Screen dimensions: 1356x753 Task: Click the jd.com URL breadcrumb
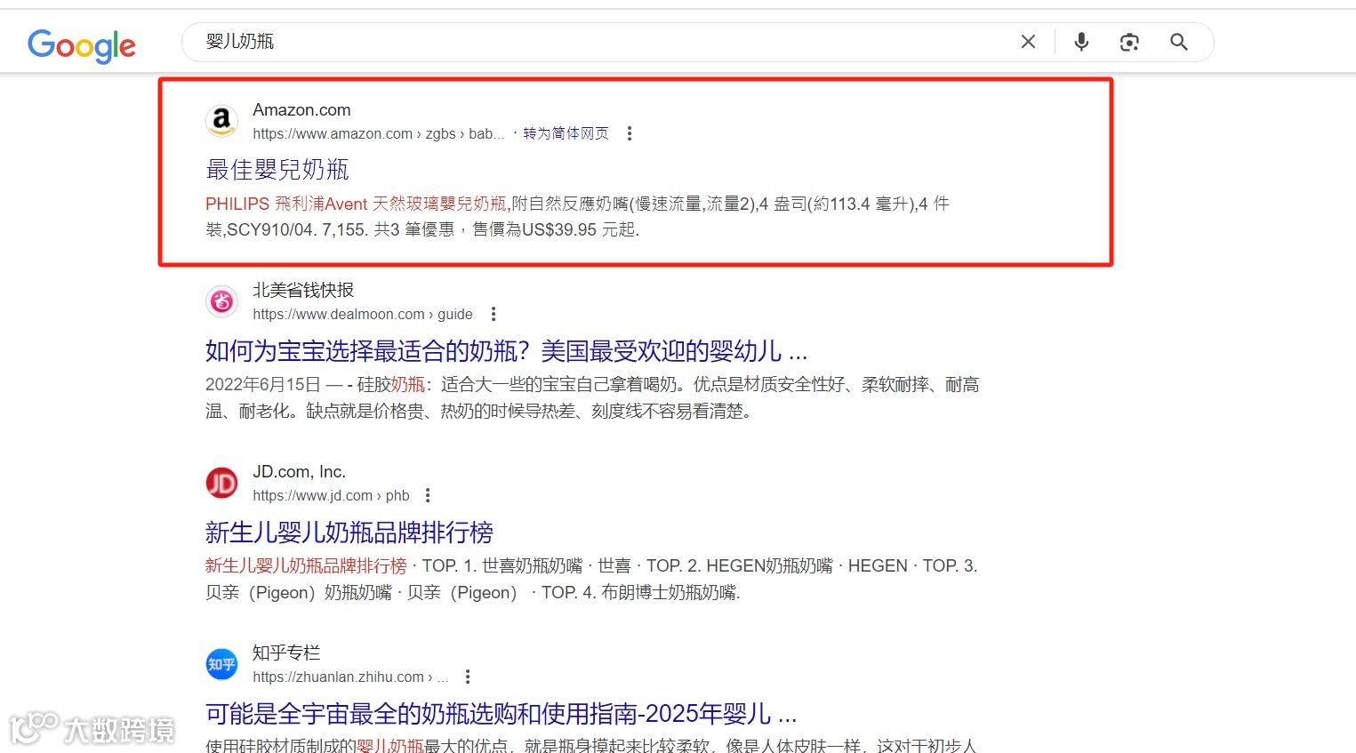[331, 495]
